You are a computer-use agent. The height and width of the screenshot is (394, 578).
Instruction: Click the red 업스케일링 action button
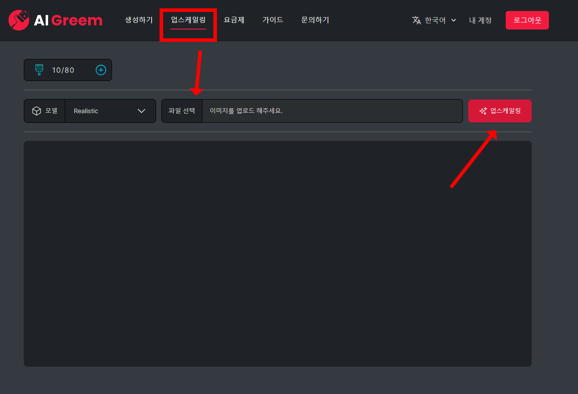500,111
